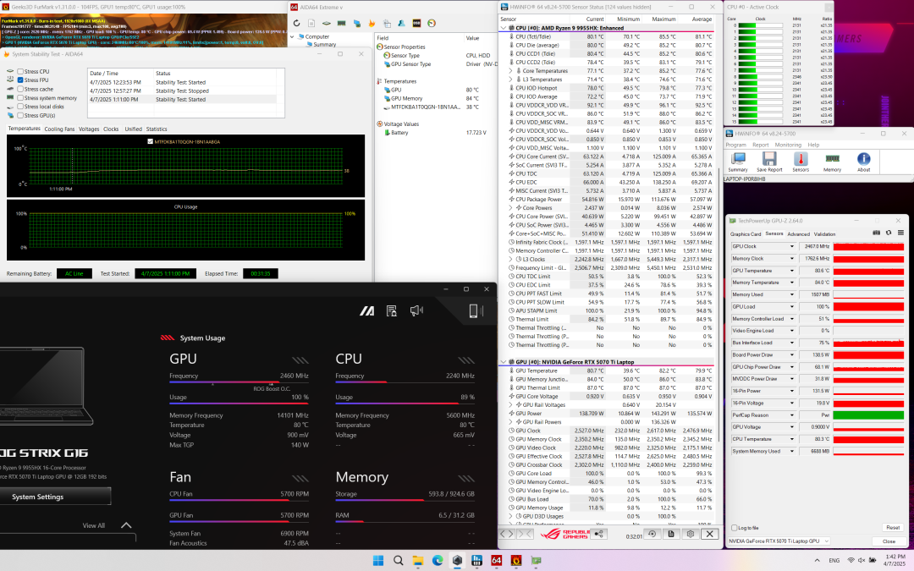The image size is (914, 571).
Task: Click the AIDA64 memory module toolbar icon
Action: 342,24
